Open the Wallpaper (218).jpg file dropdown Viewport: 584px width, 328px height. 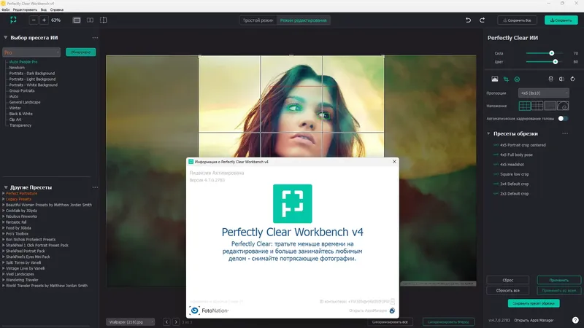(x=131, y=322)
